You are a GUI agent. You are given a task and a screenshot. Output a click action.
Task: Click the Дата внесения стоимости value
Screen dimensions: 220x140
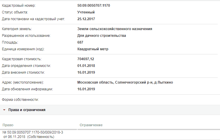(86, 72)
